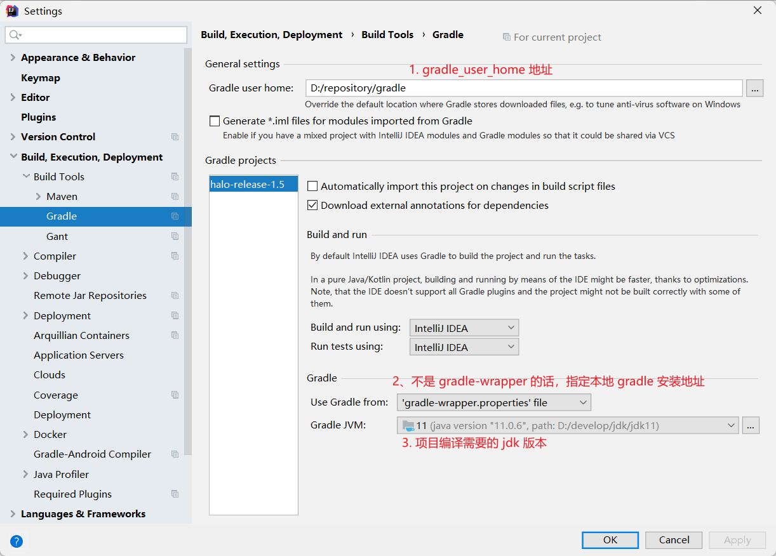Click the browse button next to Gradle JVM
776x556 pixels.
[x=751, y=426]
